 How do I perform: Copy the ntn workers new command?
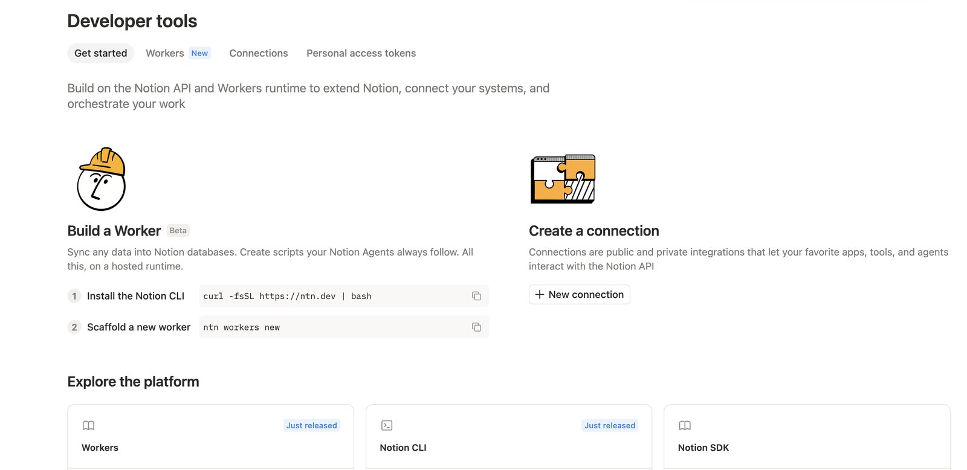[476, 327]
